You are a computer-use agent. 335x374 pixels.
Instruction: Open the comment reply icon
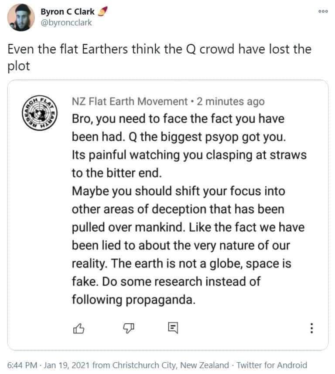tap(172, 327)
